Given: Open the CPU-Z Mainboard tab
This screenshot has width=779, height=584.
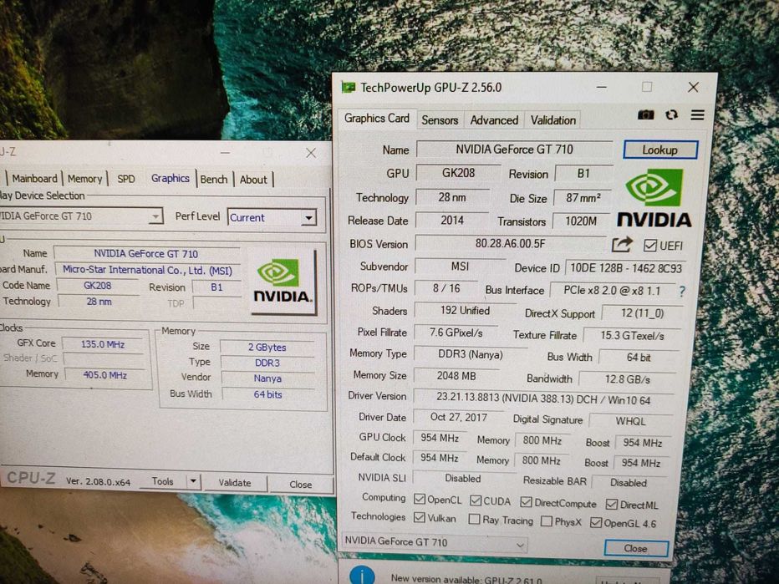Looking at the screenshot, I should [34, 178].
